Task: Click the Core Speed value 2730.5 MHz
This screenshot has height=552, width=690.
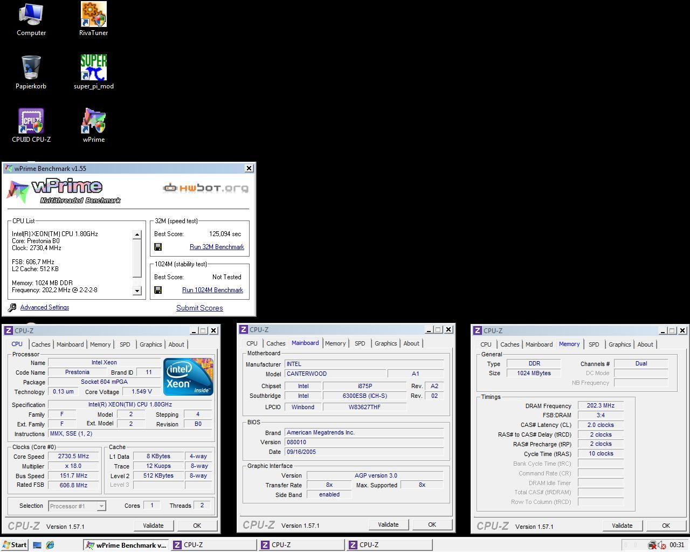Action: (x=73, y=456)
